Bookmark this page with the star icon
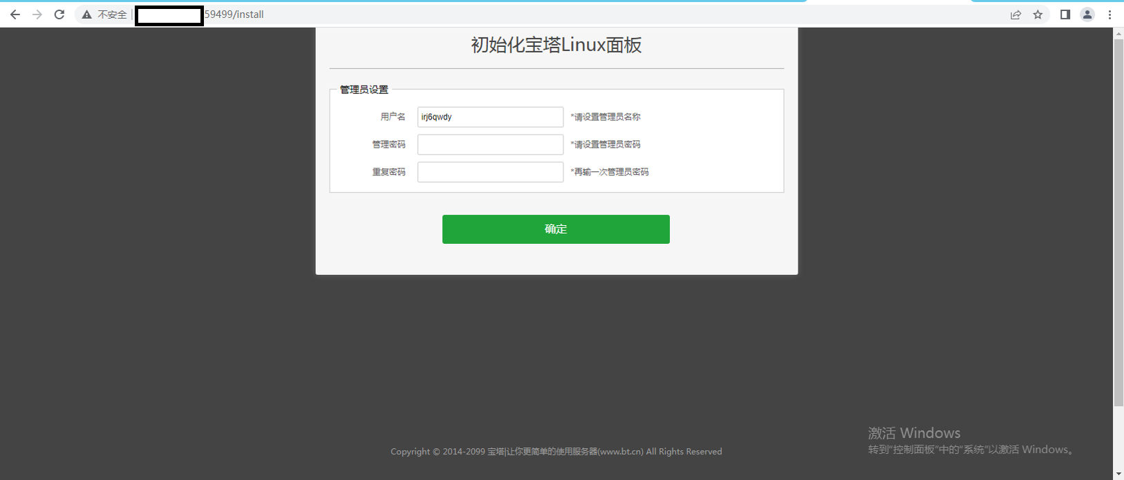The height and width of the screenshot is (480, 1124). tap(1038, 15)
